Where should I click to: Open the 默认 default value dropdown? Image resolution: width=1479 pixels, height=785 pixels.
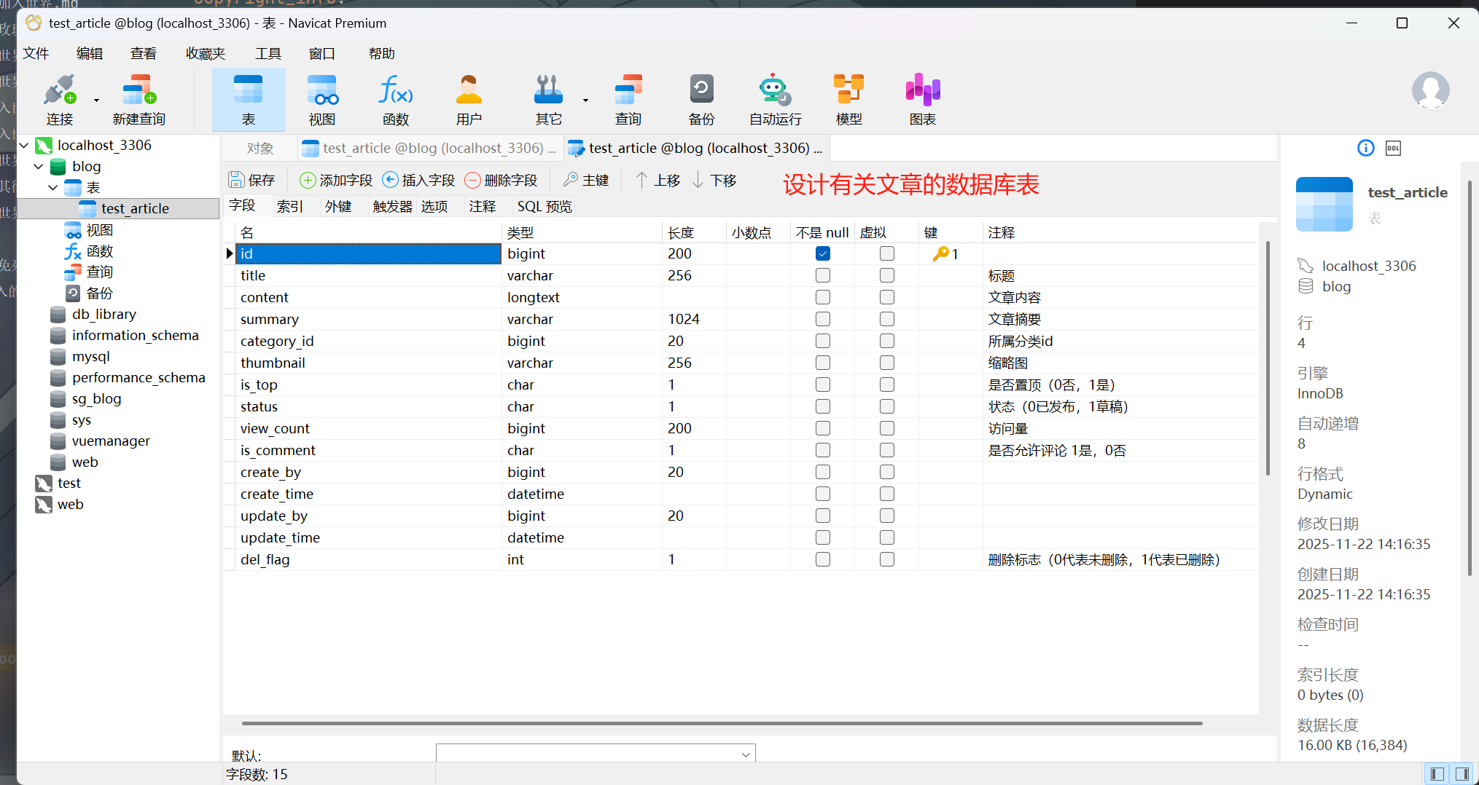745,754
